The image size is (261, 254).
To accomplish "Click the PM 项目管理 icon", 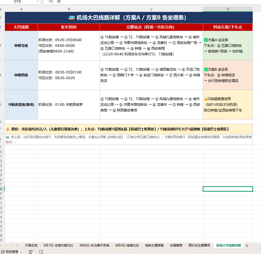I will pyautogui.click(x=3, y=252).
